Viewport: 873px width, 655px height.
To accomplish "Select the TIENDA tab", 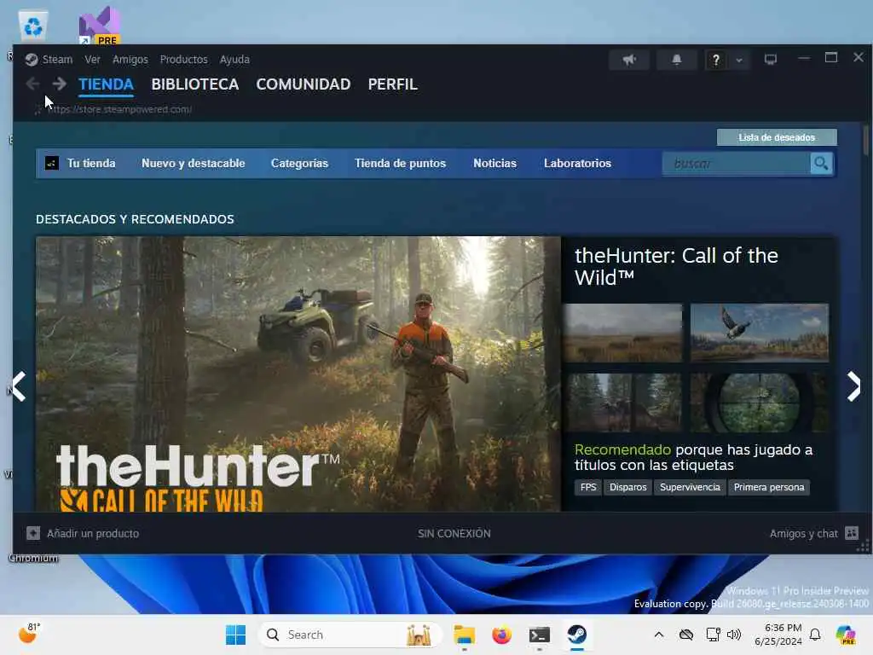I will click(x=106, y=84).
